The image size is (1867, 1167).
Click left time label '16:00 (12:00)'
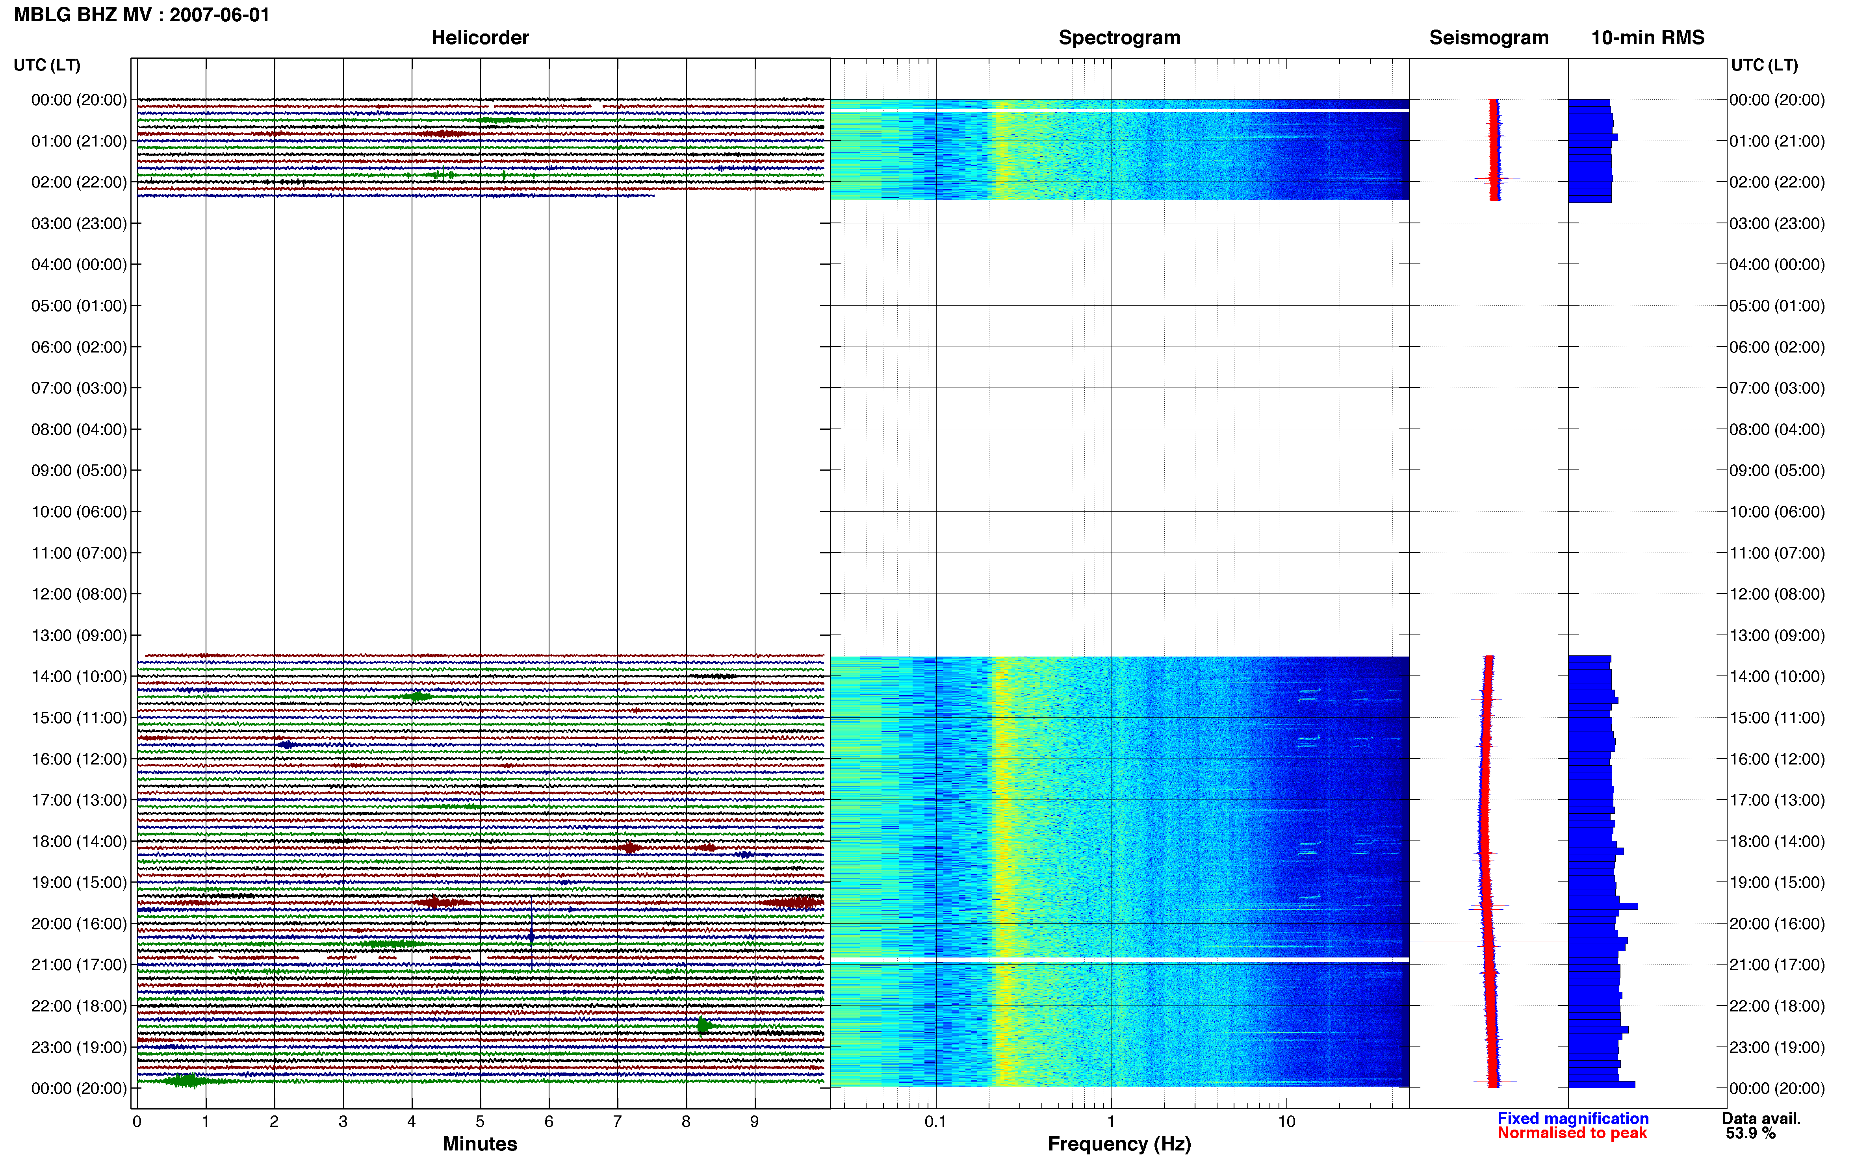pos(79,759)
